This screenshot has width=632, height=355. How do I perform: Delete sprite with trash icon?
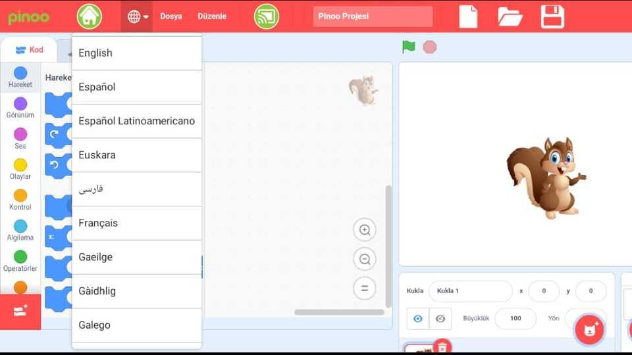pos(442,346)
